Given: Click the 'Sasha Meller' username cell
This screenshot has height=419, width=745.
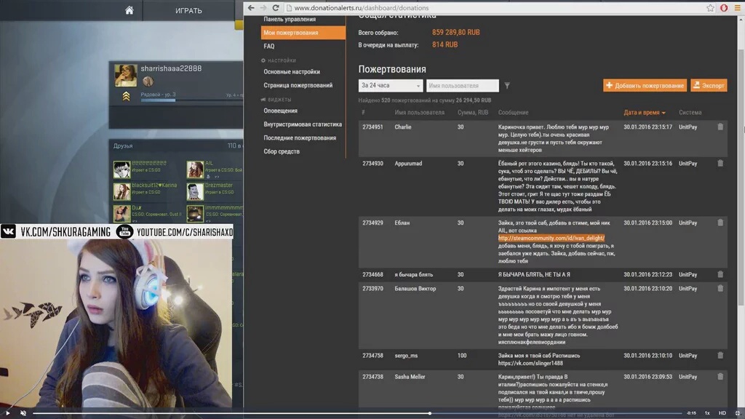Looking at the screenshot, I should [x=410, y=377].
